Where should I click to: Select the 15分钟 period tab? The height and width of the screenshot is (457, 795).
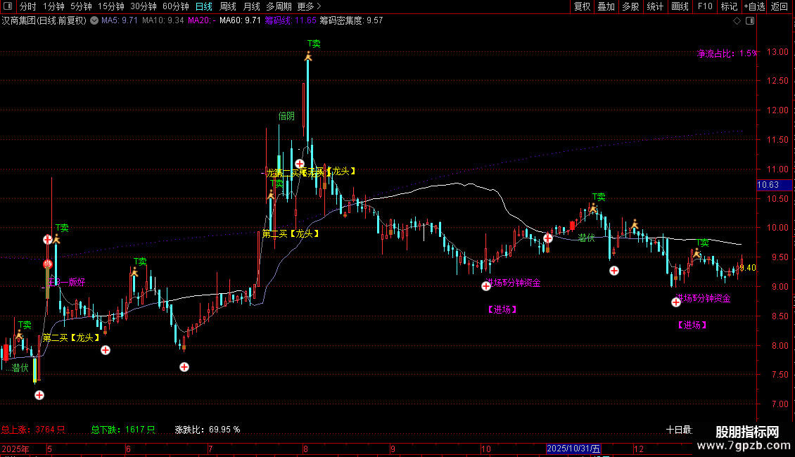tap(110, 6)
